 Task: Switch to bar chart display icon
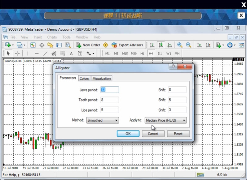click(x=152, y=45)
